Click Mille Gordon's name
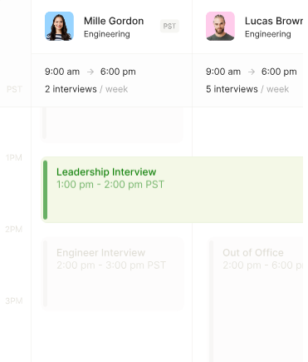 click(114, 21)
